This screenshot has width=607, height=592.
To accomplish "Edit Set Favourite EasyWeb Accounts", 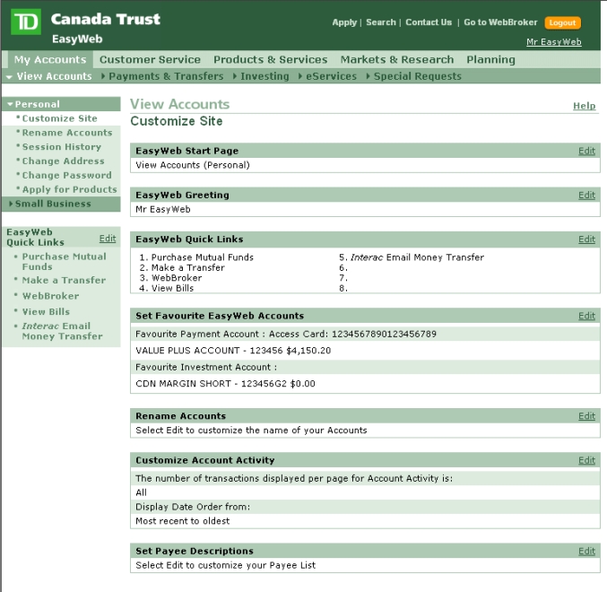I will [586, 316].
